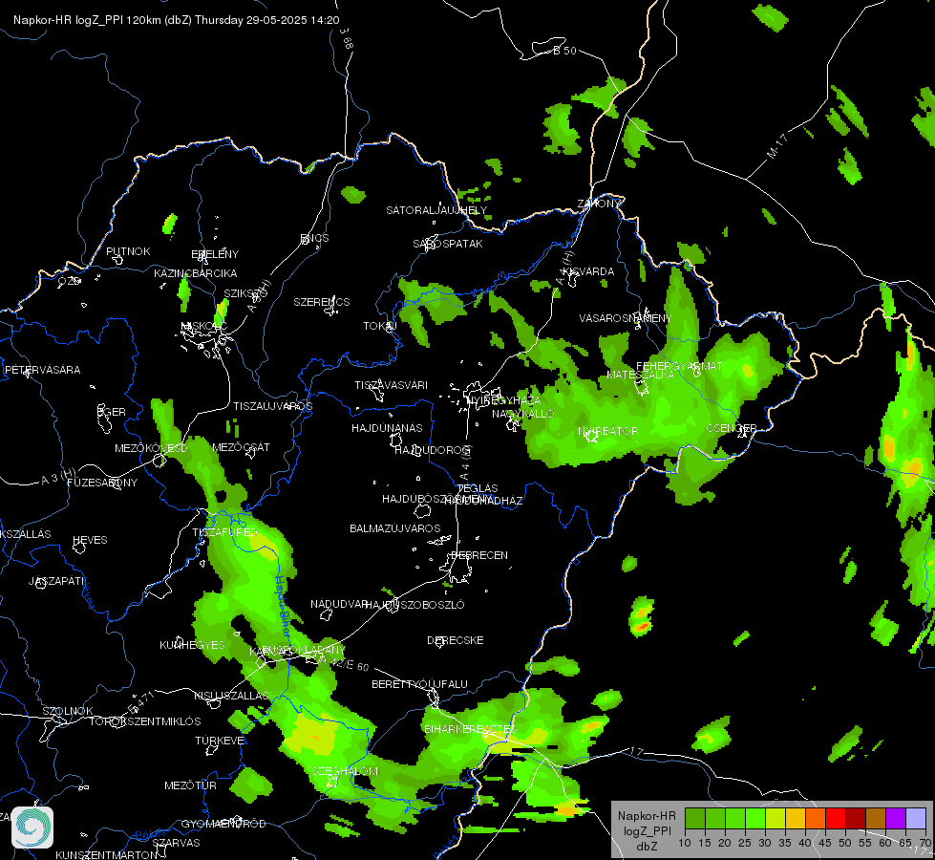Image resolution: width=935 pixels, height=860 pixels.
Task: Click the HEVES town label
Action: click(90, 540)
